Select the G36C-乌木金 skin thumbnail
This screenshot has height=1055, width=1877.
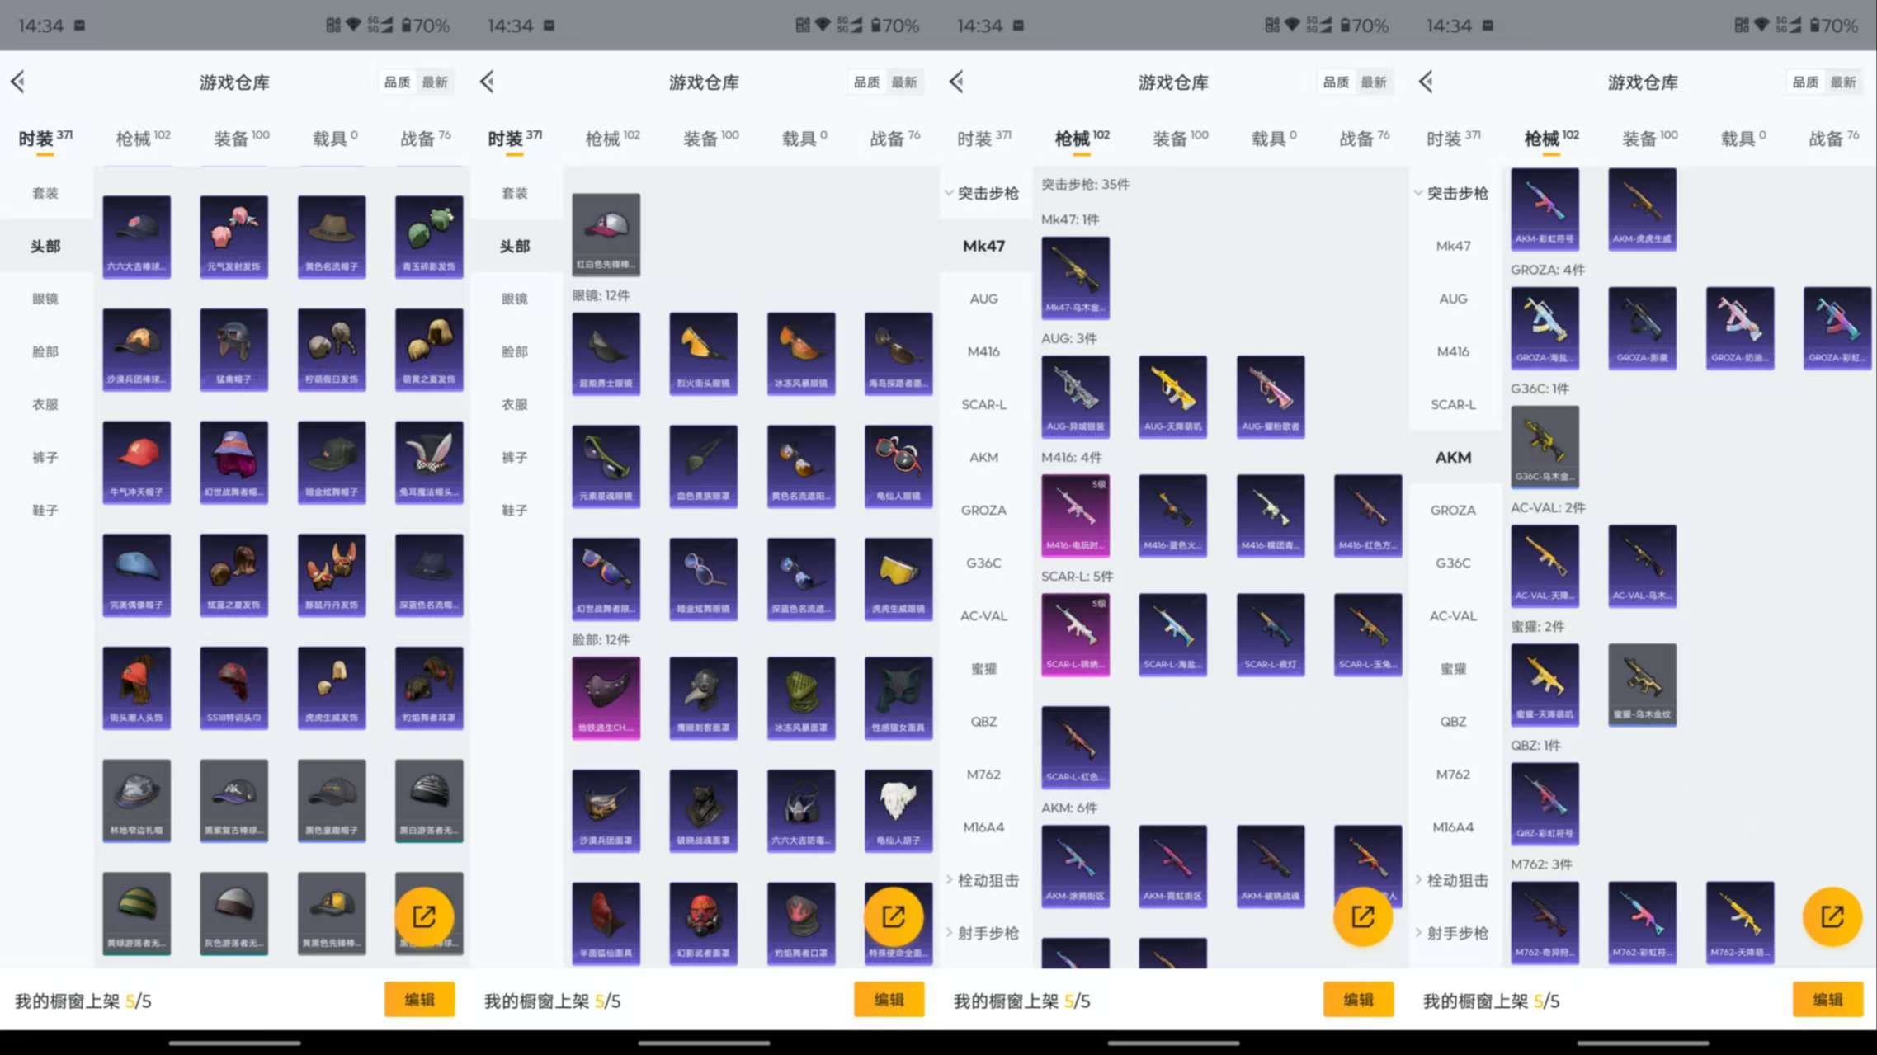[x=1545, y=446]
